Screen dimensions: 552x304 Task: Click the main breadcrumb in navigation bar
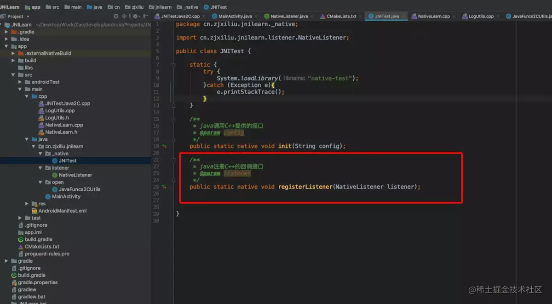coord(73,7)
